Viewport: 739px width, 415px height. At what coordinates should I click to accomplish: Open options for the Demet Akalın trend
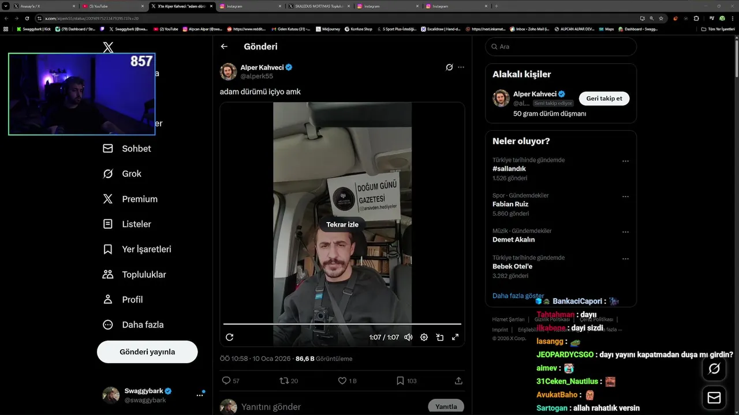click(625, 232)
